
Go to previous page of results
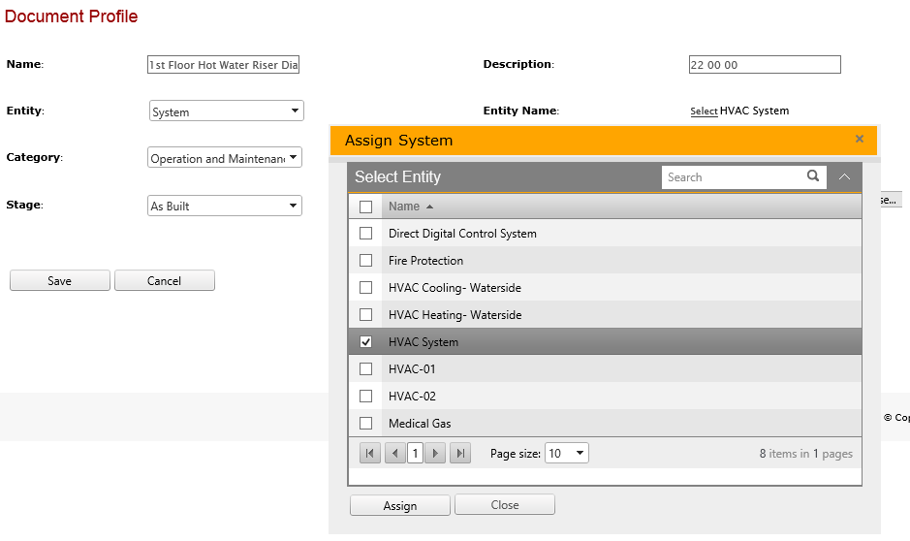point(394,453)
